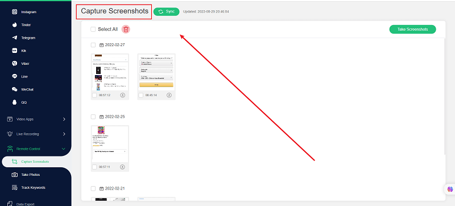Expand the Live Recording chevron
455x206 pixels.
click(x=64, y=134)
